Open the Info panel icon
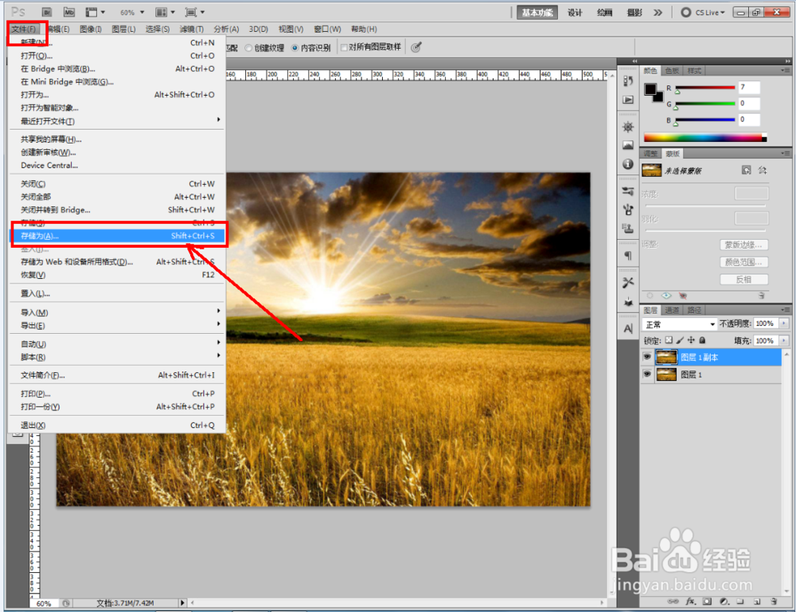The image size is (796, 612). (628, 163)
